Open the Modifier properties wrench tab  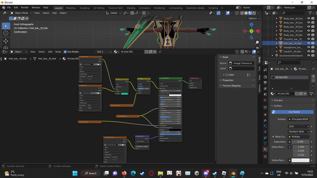[265, 120]
